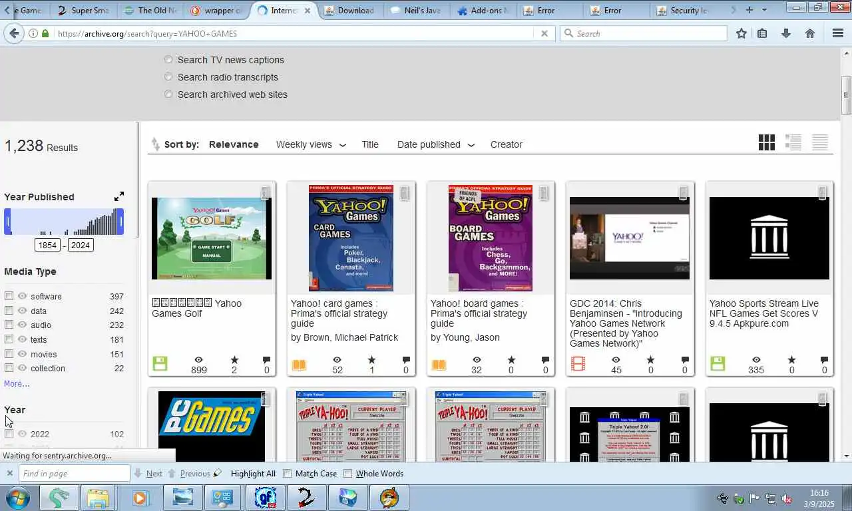Click the right handle of year slider
The height and width of the screenshot is (511, 852).
tap(120, 222)
